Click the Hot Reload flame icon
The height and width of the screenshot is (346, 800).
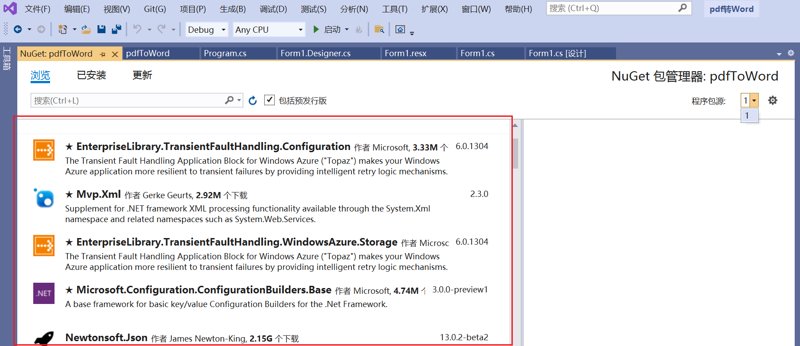(x=359, y=29)
